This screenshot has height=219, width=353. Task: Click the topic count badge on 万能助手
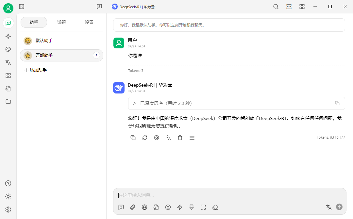[x=96, y=55]
